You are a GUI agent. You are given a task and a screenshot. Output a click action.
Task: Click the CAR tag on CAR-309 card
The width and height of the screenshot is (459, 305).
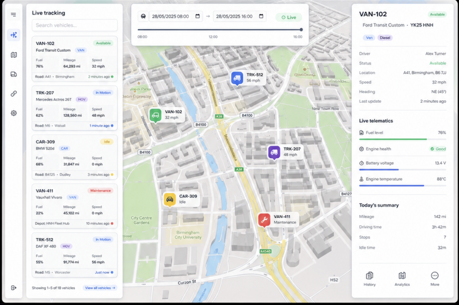click(x=64, y=149)
